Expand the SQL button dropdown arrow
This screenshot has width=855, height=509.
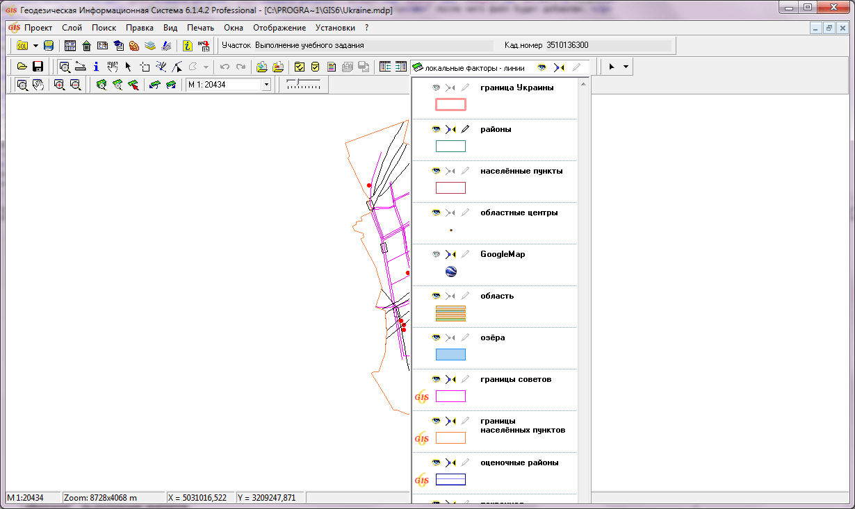[x=35, y=46]
